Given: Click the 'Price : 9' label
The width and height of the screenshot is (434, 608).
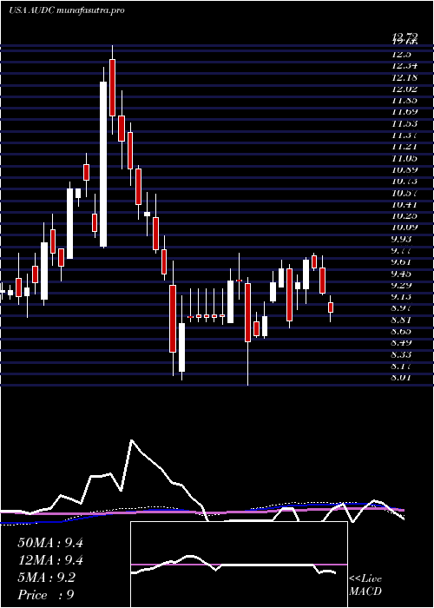Looking at the screenshot, I should [46, 595].
